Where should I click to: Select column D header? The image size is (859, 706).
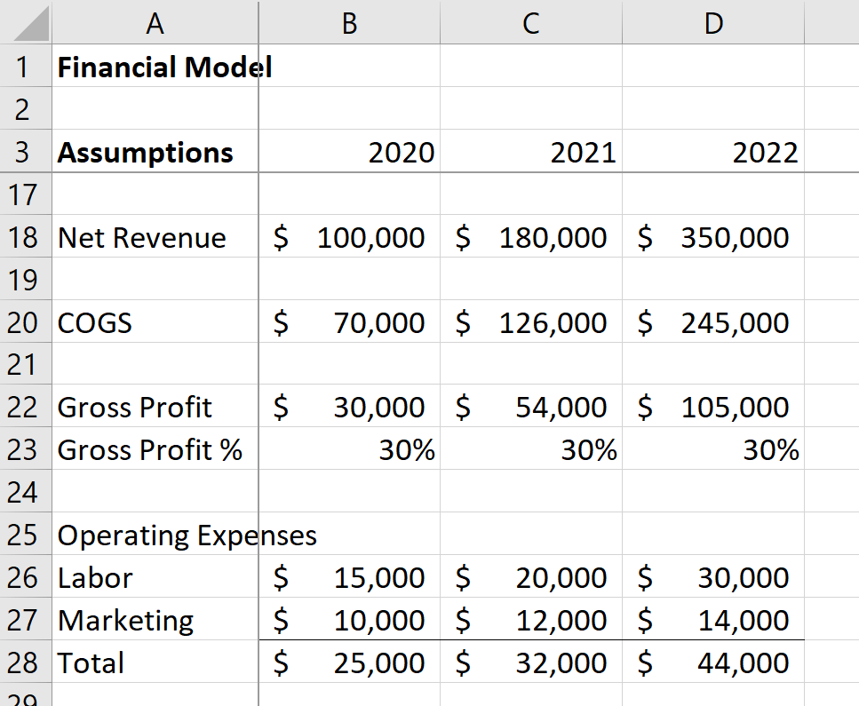click(712, 23)
